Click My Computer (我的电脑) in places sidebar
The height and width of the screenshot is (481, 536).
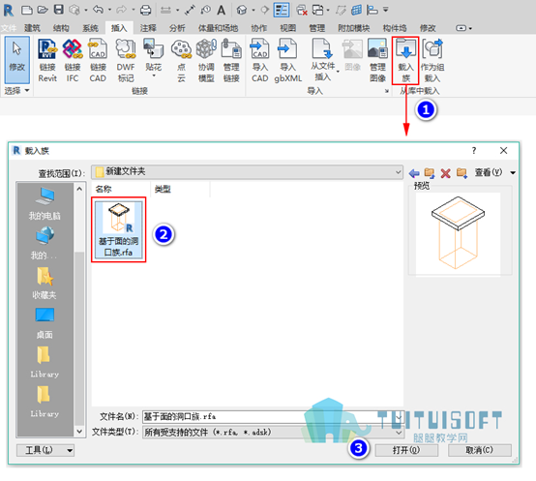coord(45,203)
